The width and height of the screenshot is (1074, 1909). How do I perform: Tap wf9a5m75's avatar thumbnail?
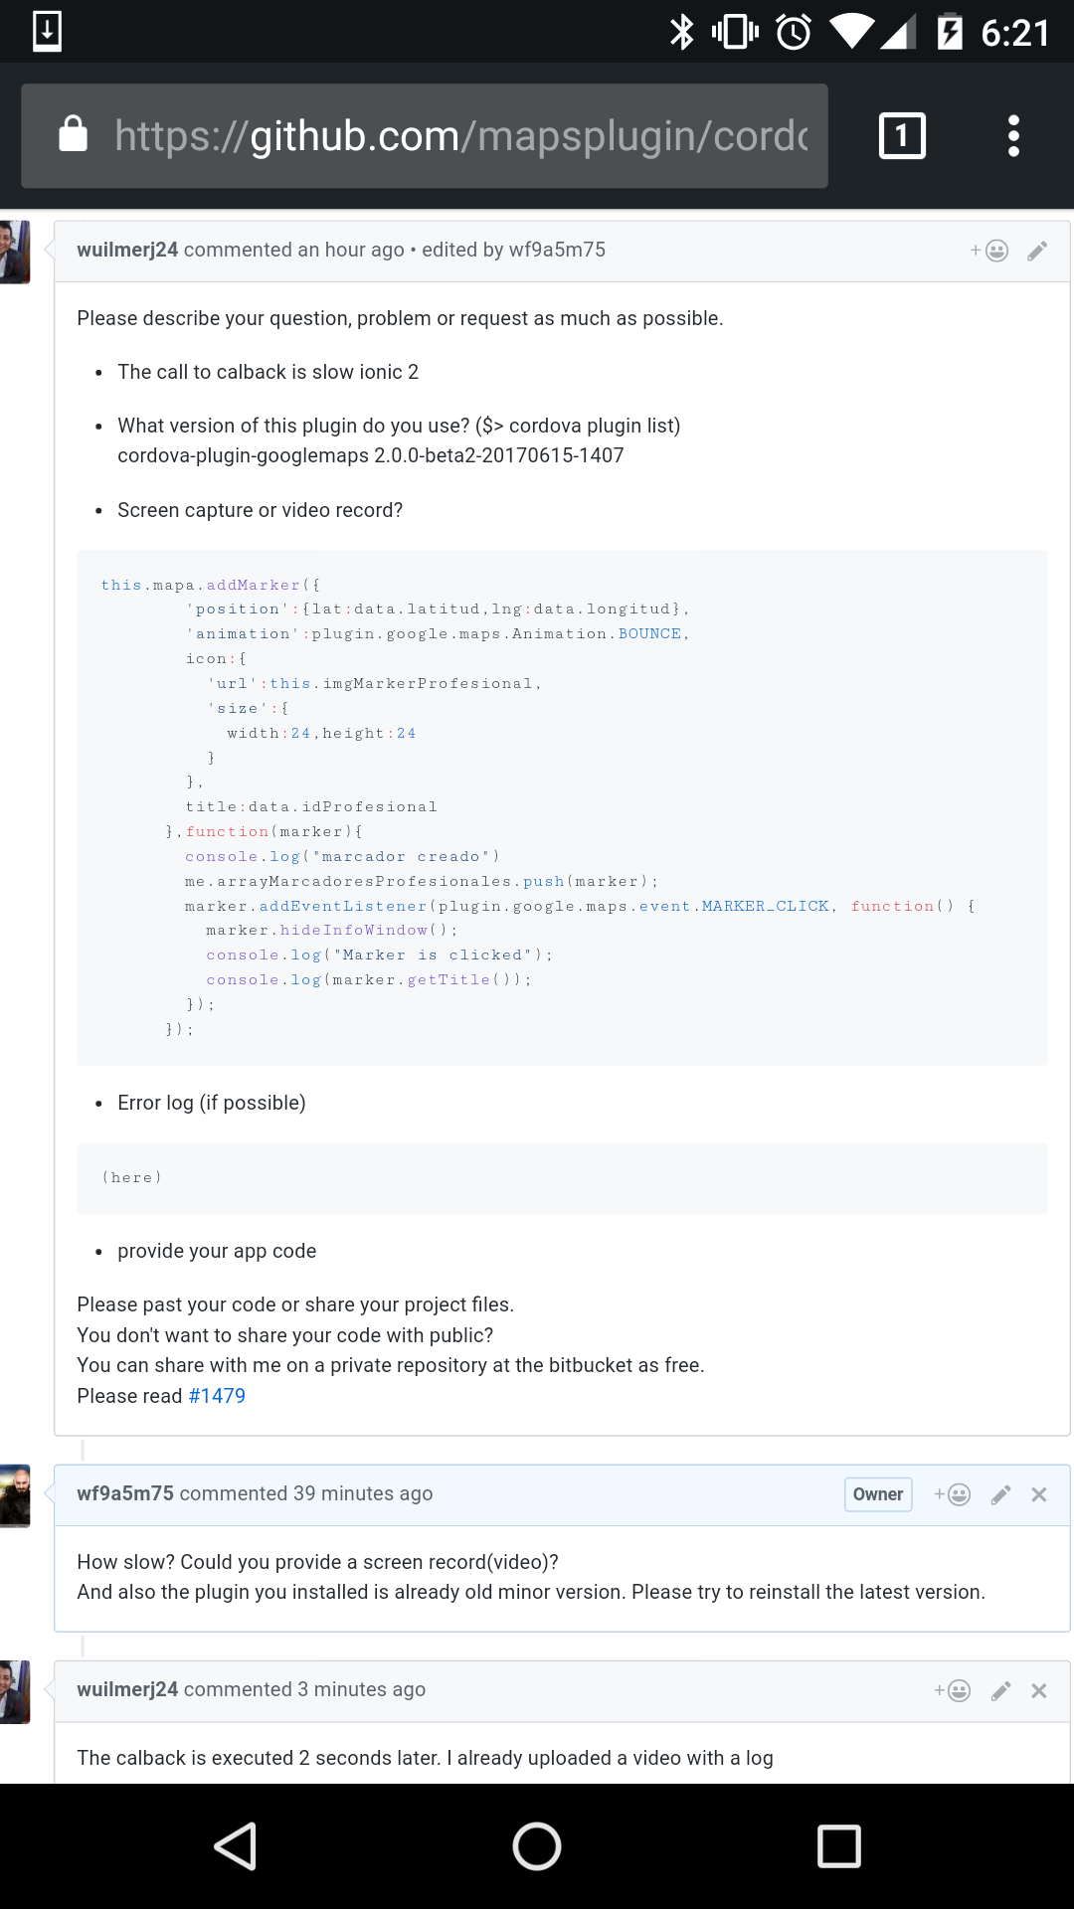[13, 1495]
